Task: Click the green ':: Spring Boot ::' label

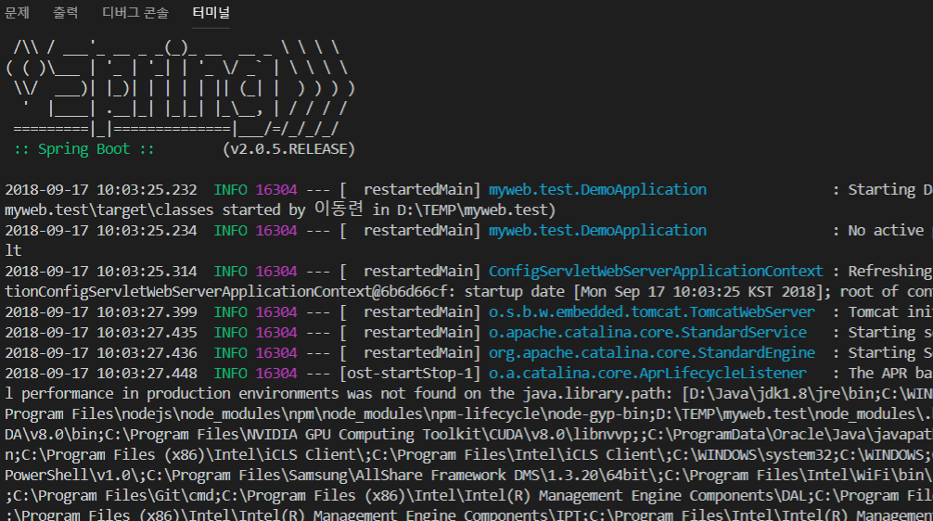Action: [83, 148]
